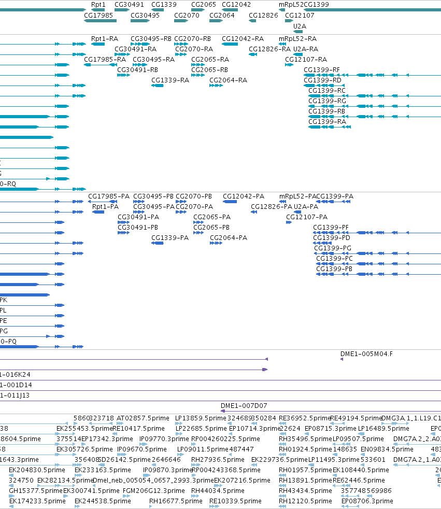Click protein CG1399-PF label
The height and width of the screenshot is (509, 441).
[x=331, y=228]
